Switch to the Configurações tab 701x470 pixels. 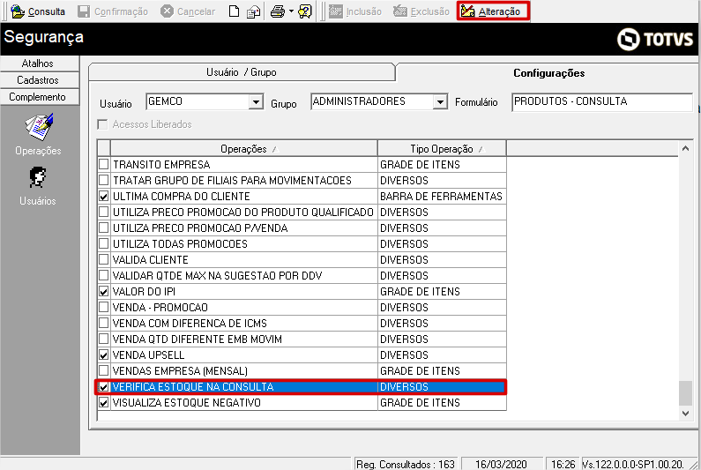click(548, 73)
